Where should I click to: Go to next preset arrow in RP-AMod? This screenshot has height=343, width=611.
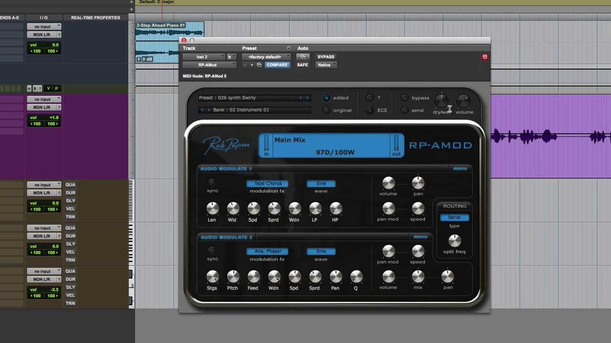[307, 98]
